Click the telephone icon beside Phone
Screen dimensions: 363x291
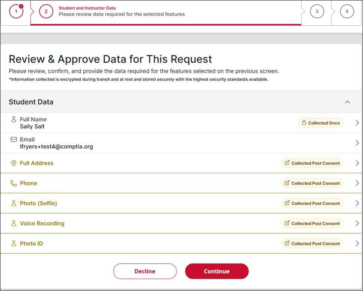pos(14,183)
